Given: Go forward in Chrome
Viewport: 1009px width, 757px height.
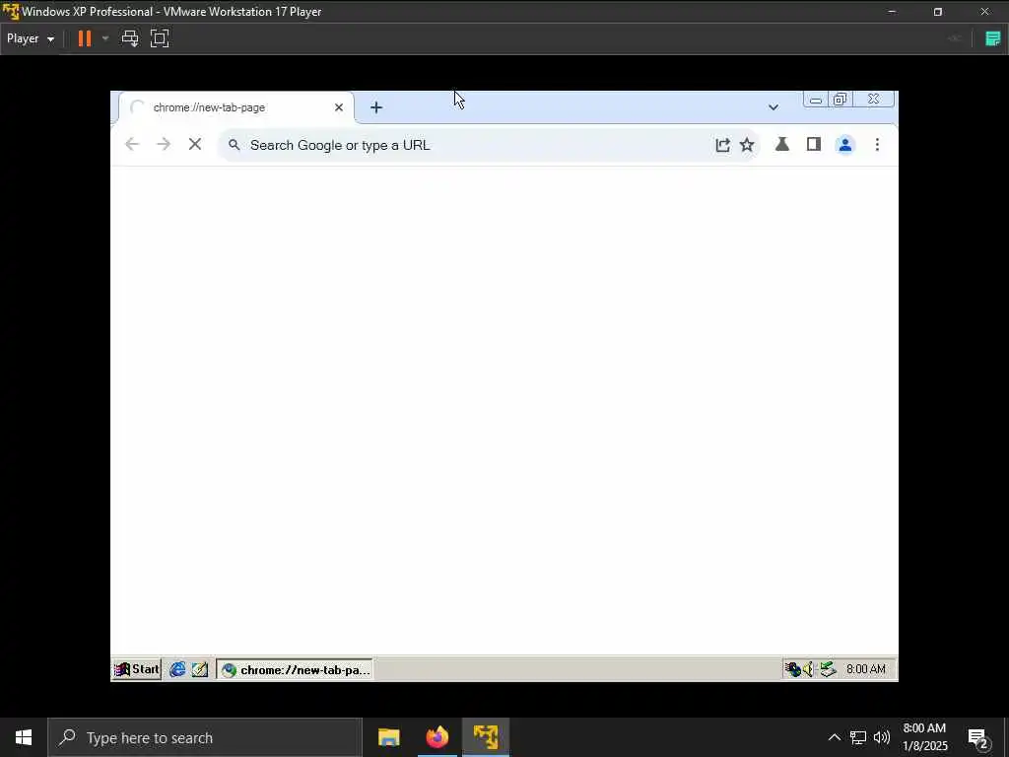Looking at the screenshot, I should pyautogui.click(x=164, y=145).
